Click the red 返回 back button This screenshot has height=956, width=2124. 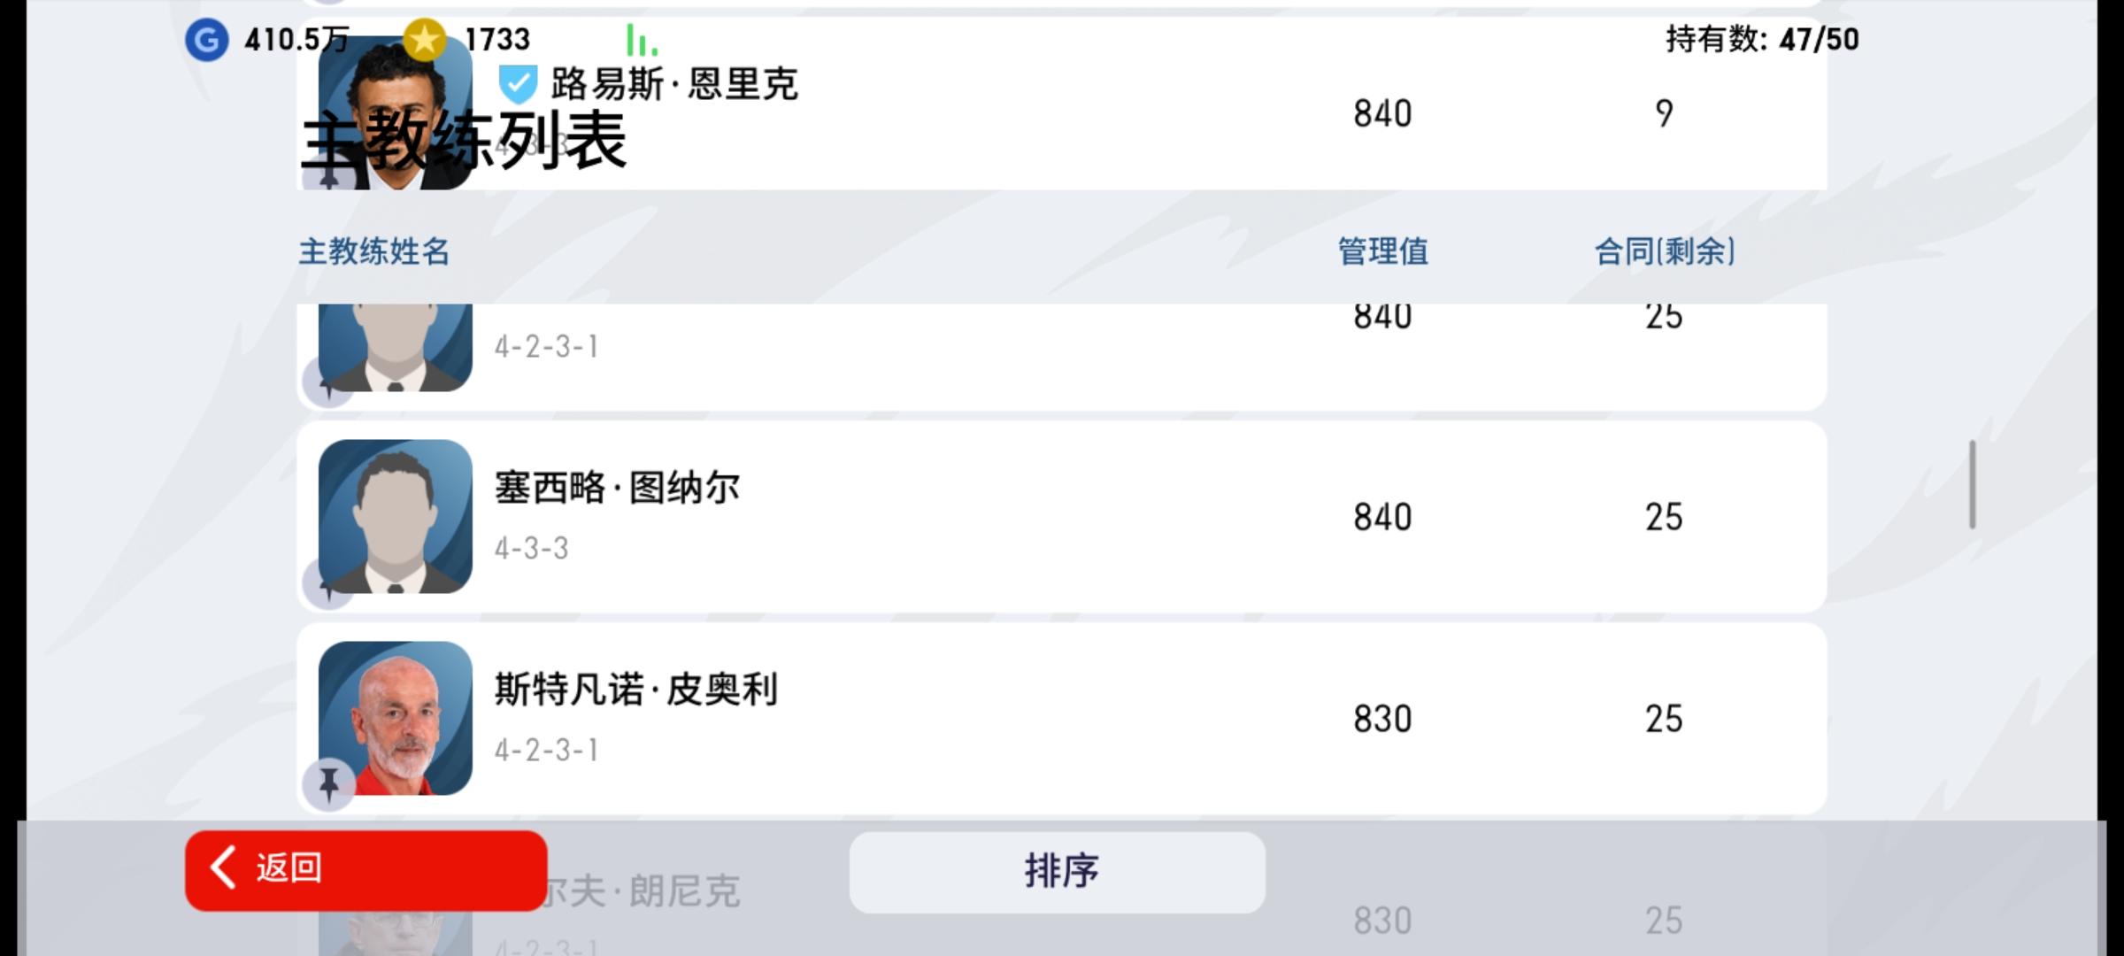point(366,870)
